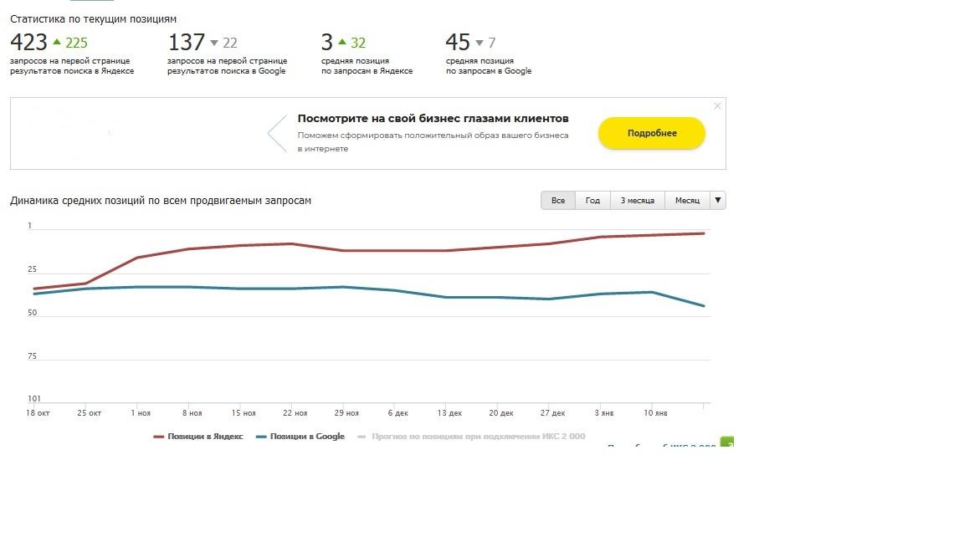Click the green question mark icon
Viewport: 964px width, 542px height.
coord(728,442)
